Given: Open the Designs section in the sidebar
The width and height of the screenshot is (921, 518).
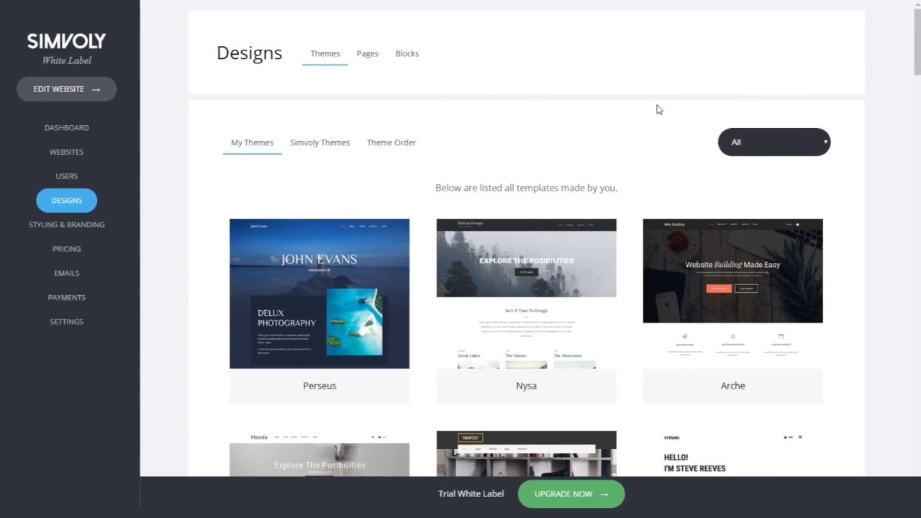Looking at the screenshot, I should point(66,200).
